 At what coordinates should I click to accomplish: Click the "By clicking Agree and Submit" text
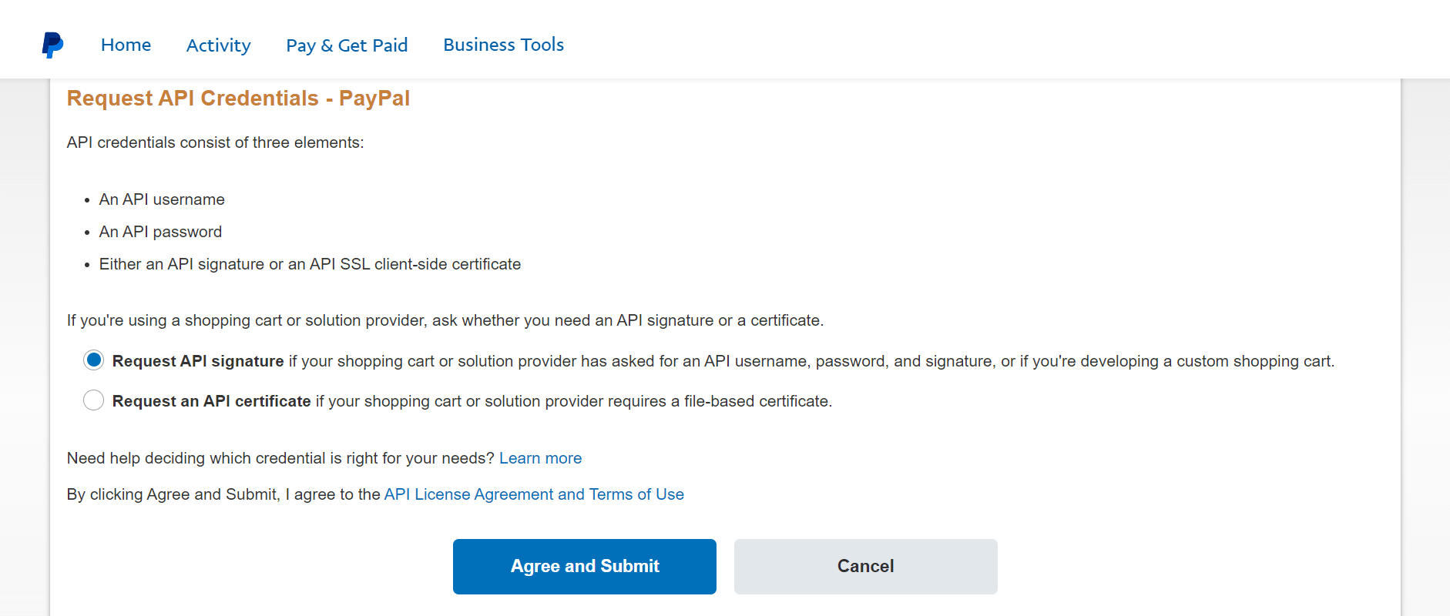223,494
